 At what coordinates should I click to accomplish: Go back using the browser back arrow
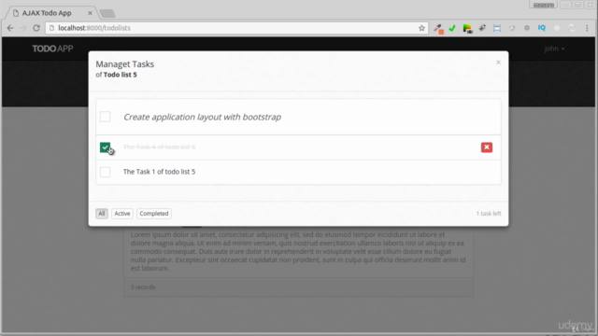pos(10,28)
